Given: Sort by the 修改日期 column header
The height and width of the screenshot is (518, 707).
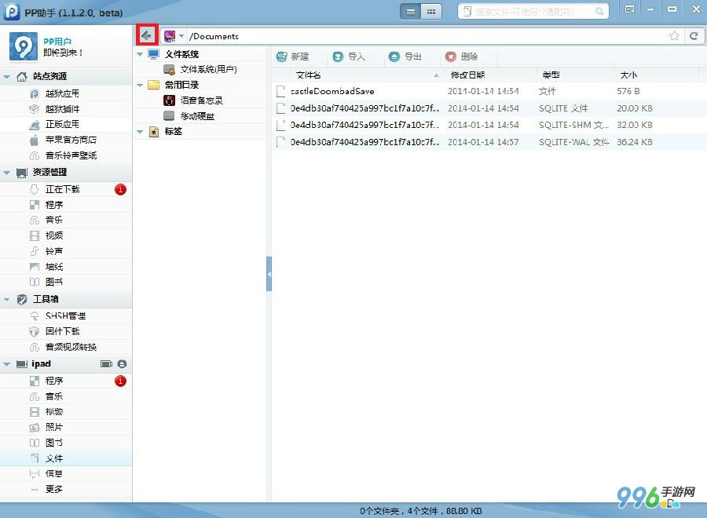Looking at the screenshot, I should (490, 75).
